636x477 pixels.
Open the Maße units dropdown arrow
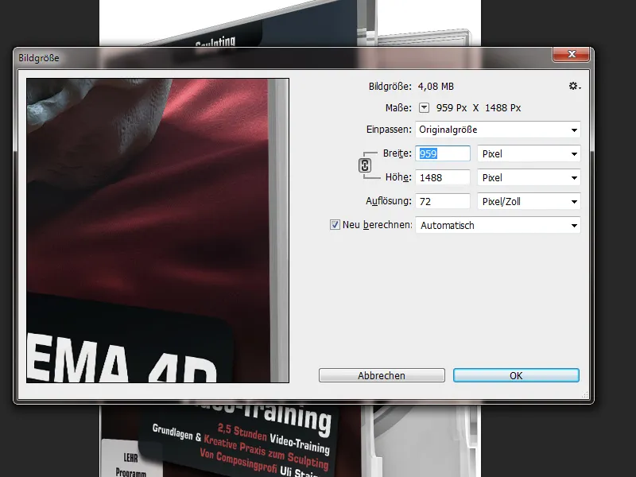(424, 108)
